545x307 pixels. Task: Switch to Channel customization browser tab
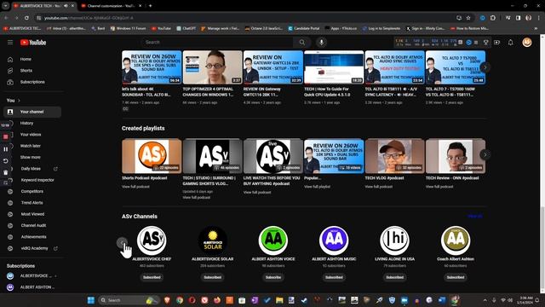click(111, 6)
